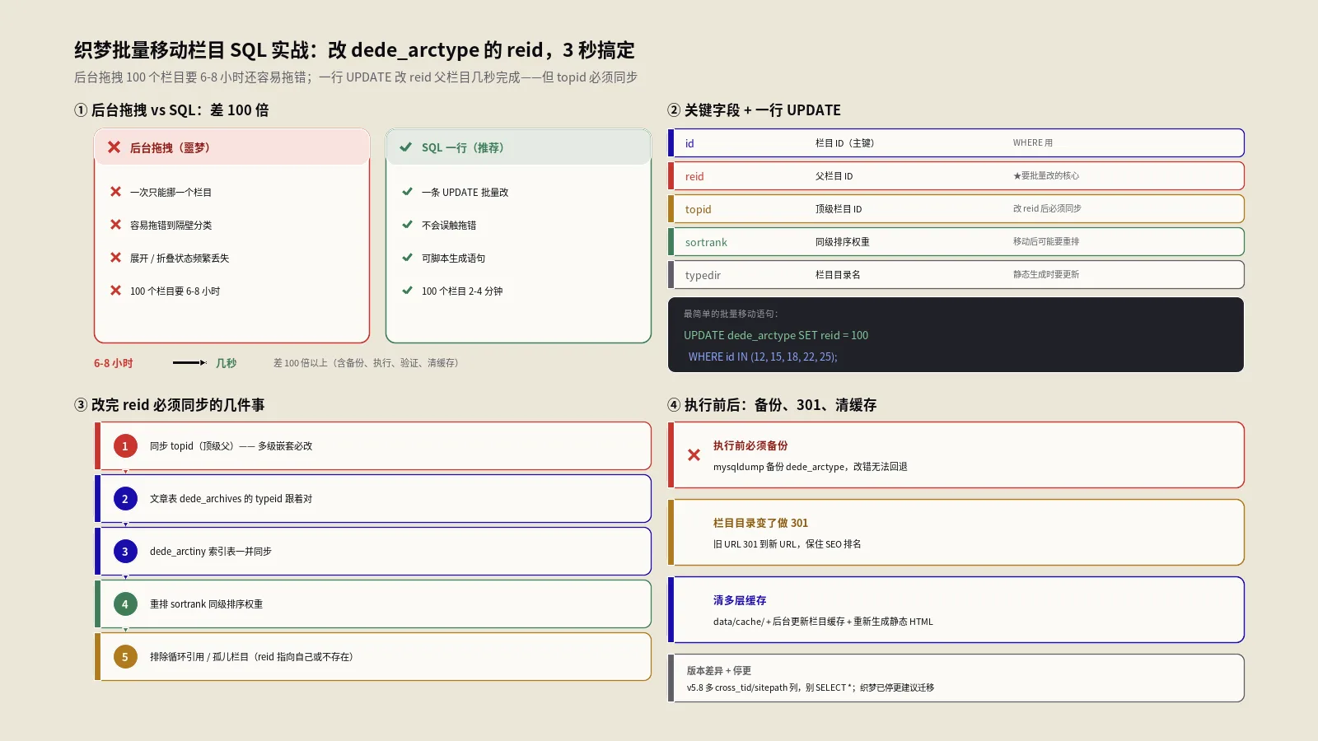Click section heading ④ 执行前后：备份、301、清缓存
This screenshot has width=1318, height=741.
pos(772,405)
